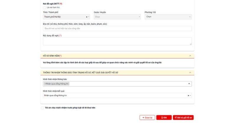Clear all Hình thức nhận thông báo selections
The height and width of the screenshot is (124, 236).
tap(189, 84)
